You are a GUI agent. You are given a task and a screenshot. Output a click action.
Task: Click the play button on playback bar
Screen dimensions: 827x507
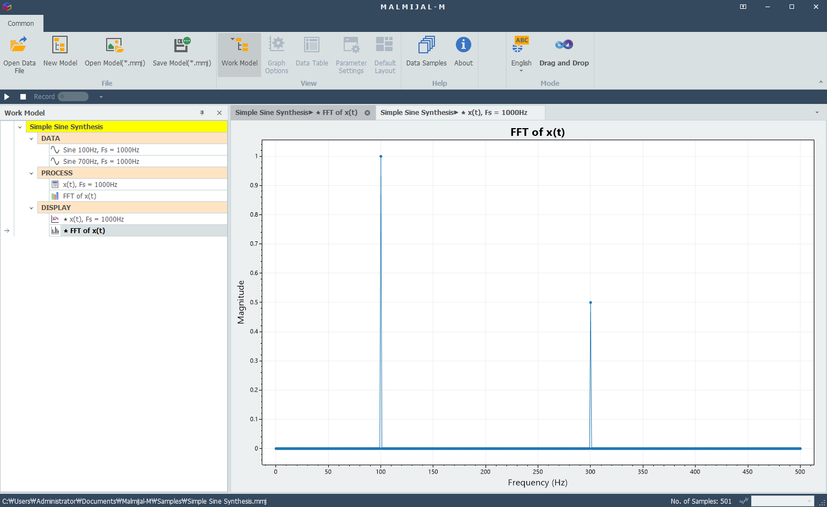coord(7,97)
